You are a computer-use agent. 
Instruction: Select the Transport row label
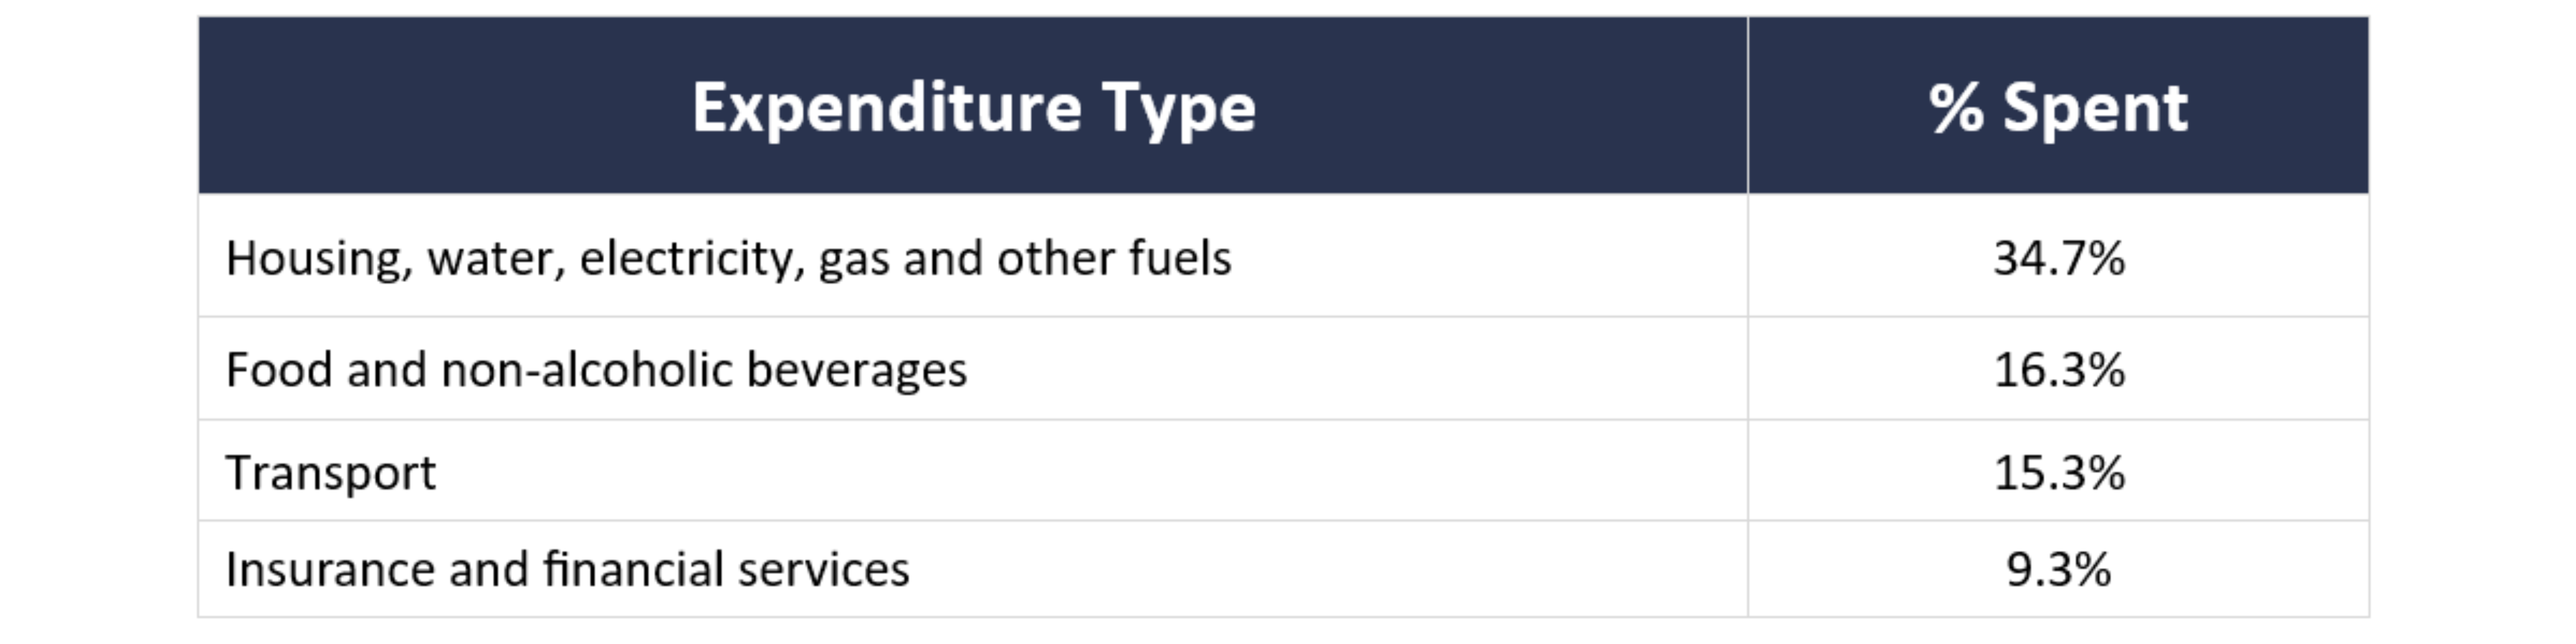pos(331,472)
